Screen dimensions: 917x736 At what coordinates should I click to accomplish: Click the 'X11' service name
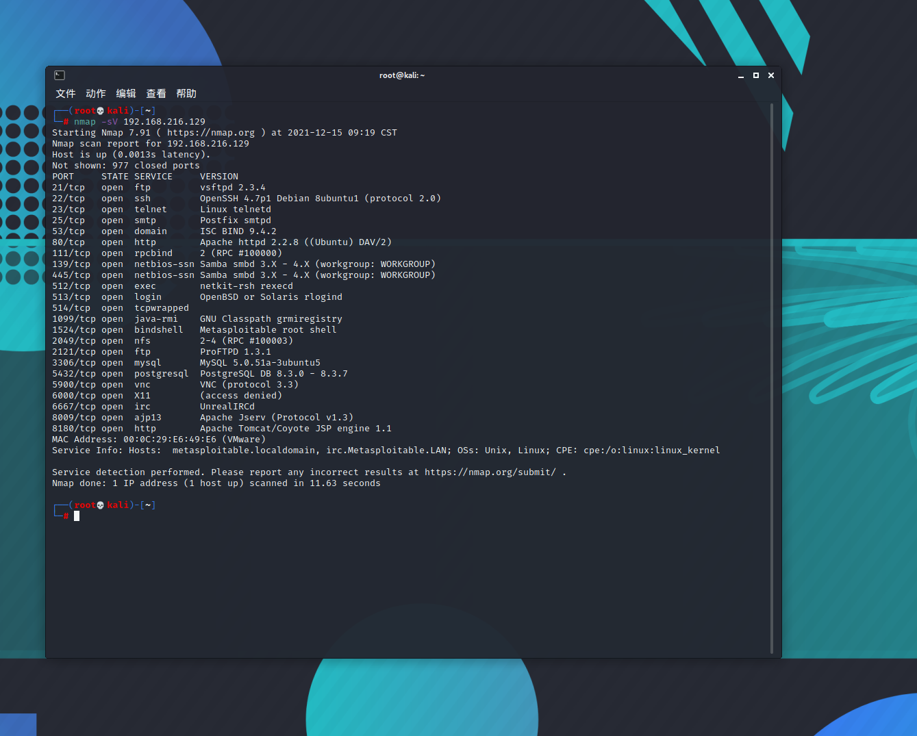(142, 396)
